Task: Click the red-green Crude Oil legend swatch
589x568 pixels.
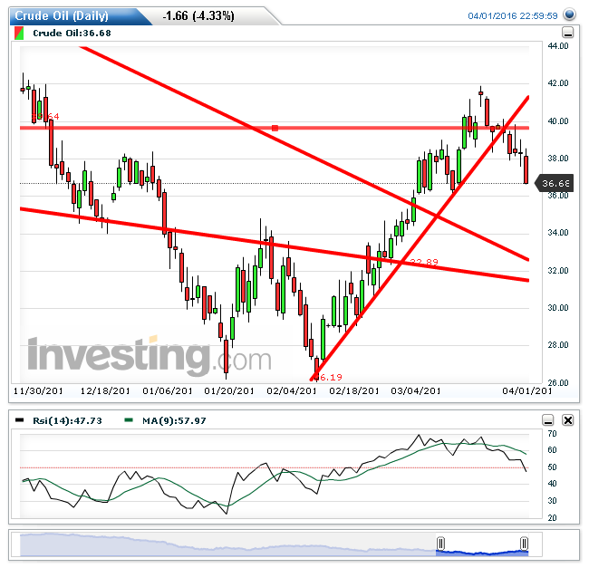Action: click(x=19, y=33)
